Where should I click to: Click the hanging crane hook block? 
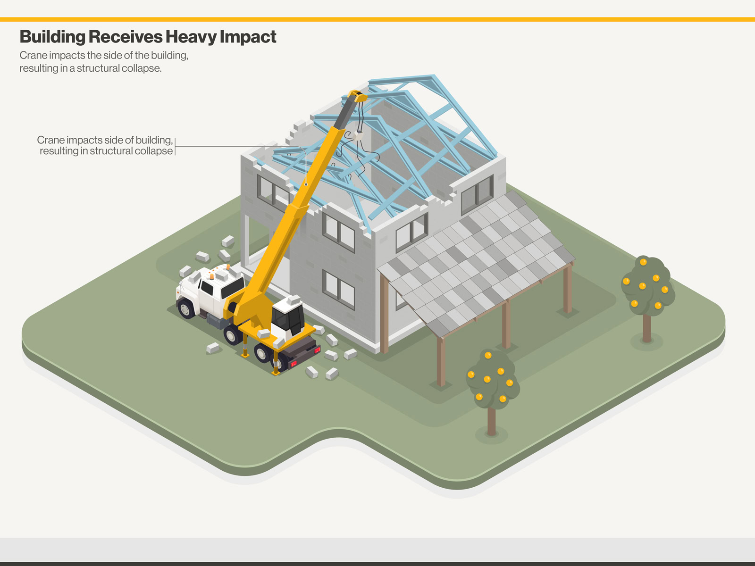click(x=359, y=135)
